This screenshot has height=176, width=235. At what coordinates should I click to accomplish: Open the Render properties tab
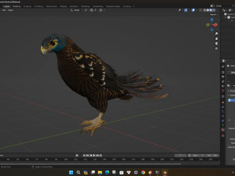pyautogui.click(x=223, y=72)
